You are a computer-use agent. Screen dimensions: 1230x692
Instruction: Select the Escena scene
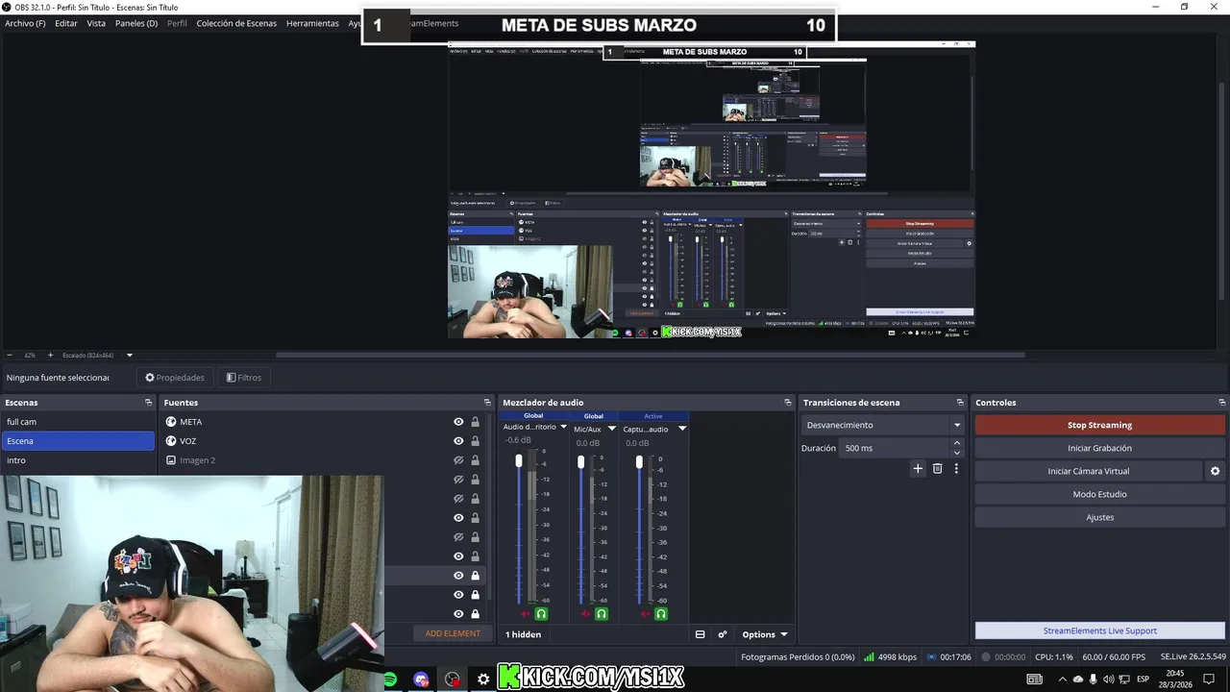click(78, 441)
